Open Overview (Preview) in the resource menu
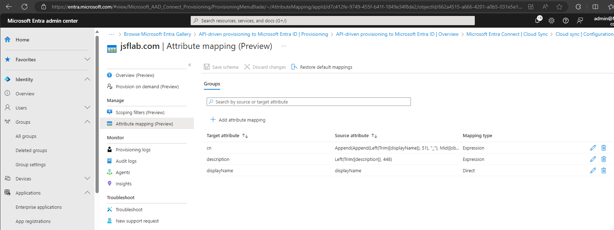Viewport: 614px width, 230px height. click(135, 75)
